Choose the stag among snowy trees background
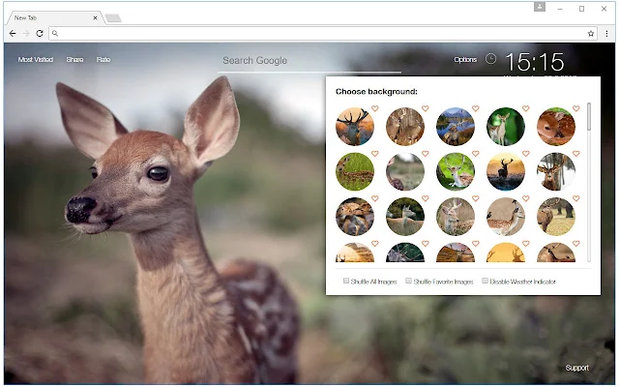Screen dimensions: 619x387 [x=556, y=172]
